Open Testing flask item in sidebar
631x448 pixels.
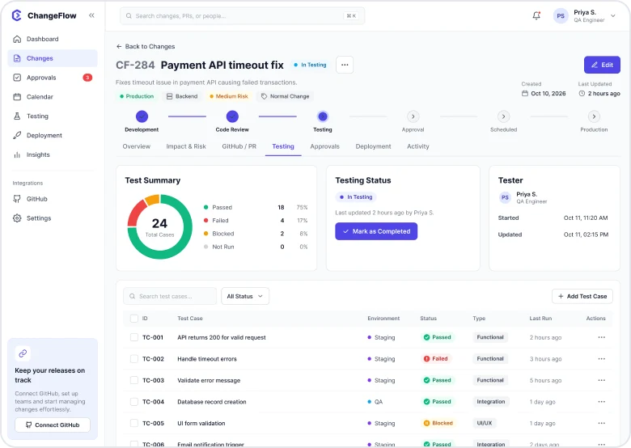click(x=53, y=116)
